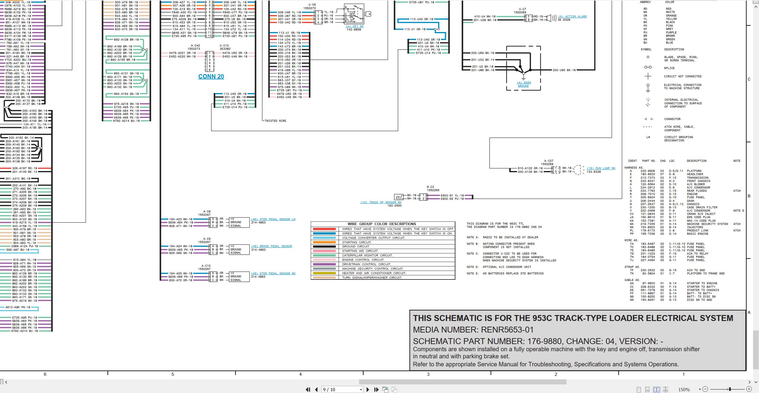759x393 pixels.
Task: Click the TWISTED WIRE label
Action: [x=275, y=121]
